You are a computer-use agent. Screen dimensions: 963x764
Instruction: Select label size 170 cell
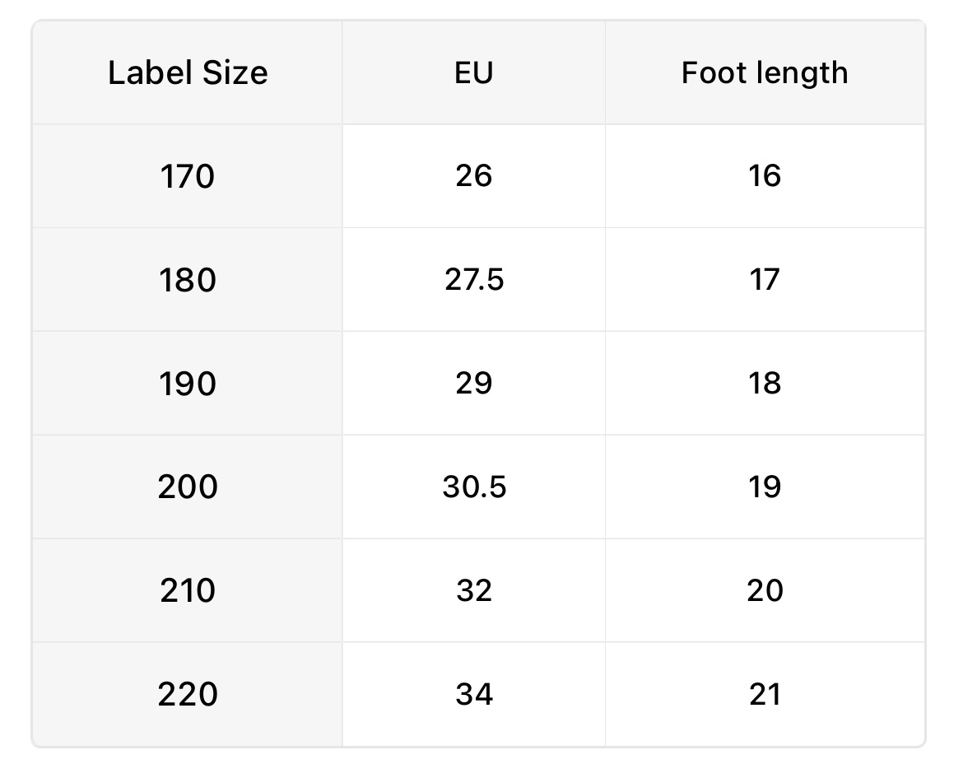[x=188, y=176]
